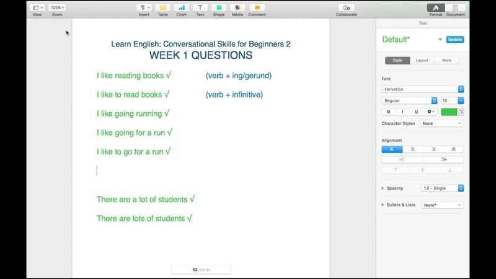Click the Collaborate icon
This screenshot has height=279, width=496.
(x=347, y=7)
